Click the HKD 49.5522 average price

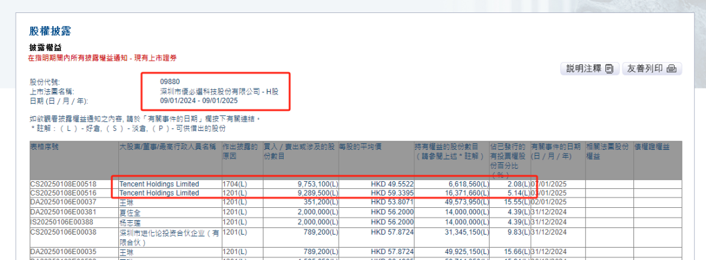(392, 184)
